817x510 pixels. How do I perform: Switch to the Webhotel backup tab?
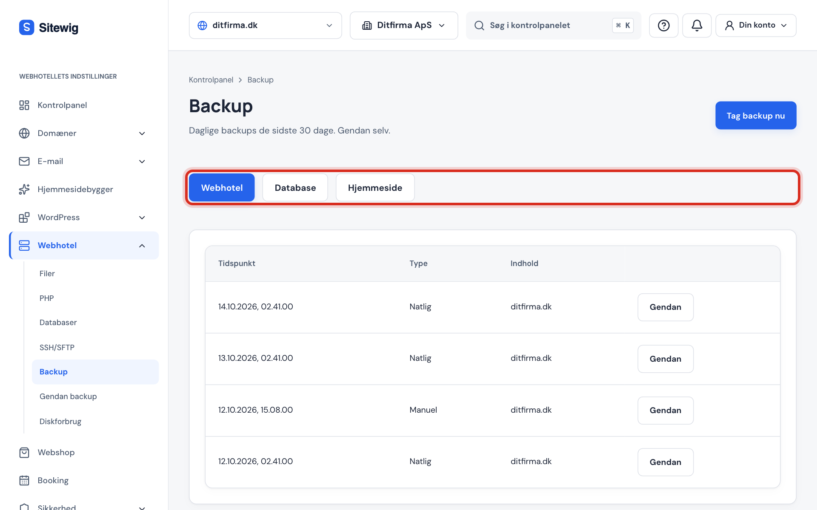(222, 187)
